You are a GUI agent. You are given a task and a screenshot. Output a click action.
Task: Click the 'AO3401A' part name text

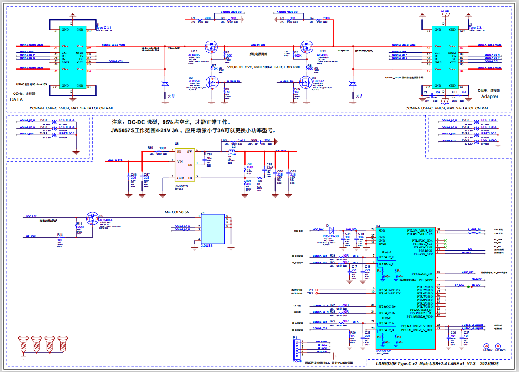(x=106, y=220)
